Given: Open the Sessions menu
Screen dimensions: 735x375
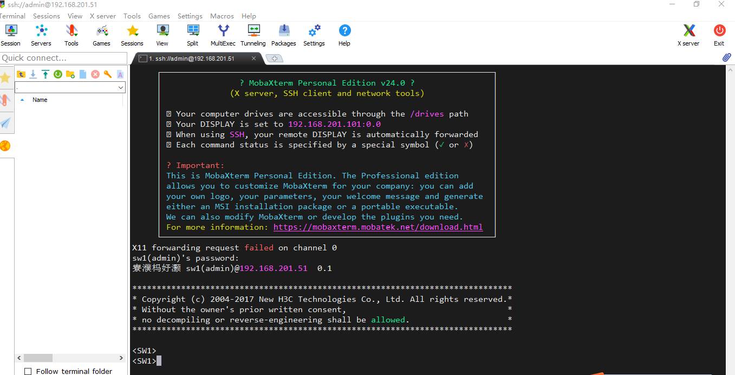Looking at the screenshot, I should (x=47, y=16).
